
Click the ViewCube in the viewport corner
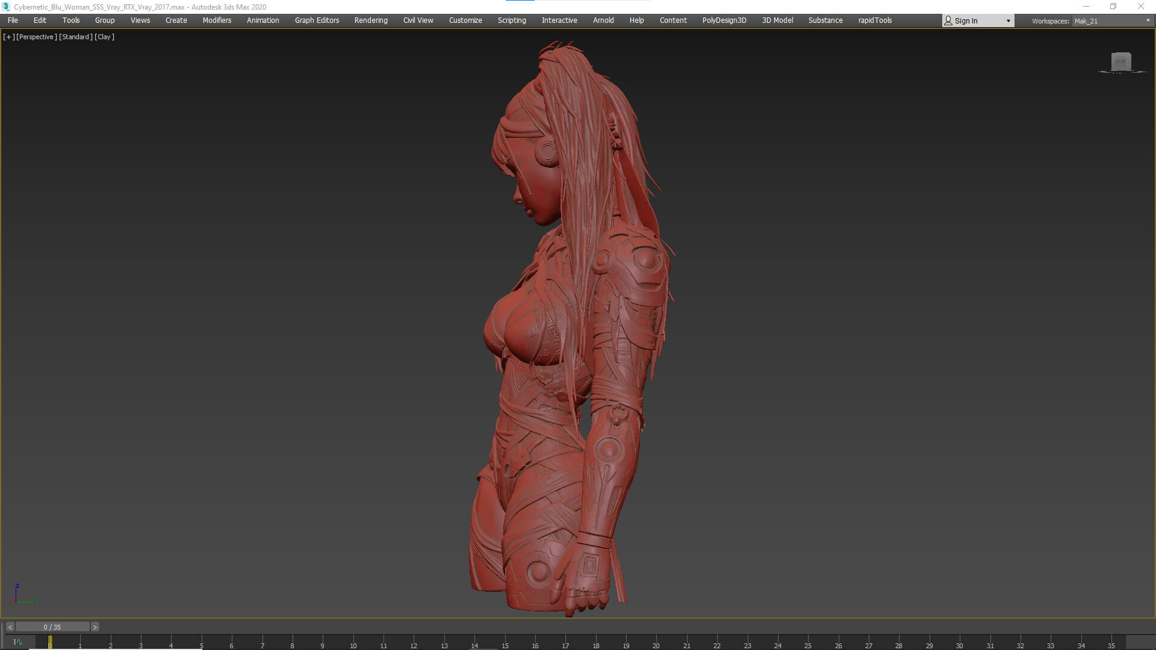[1120, 61]
